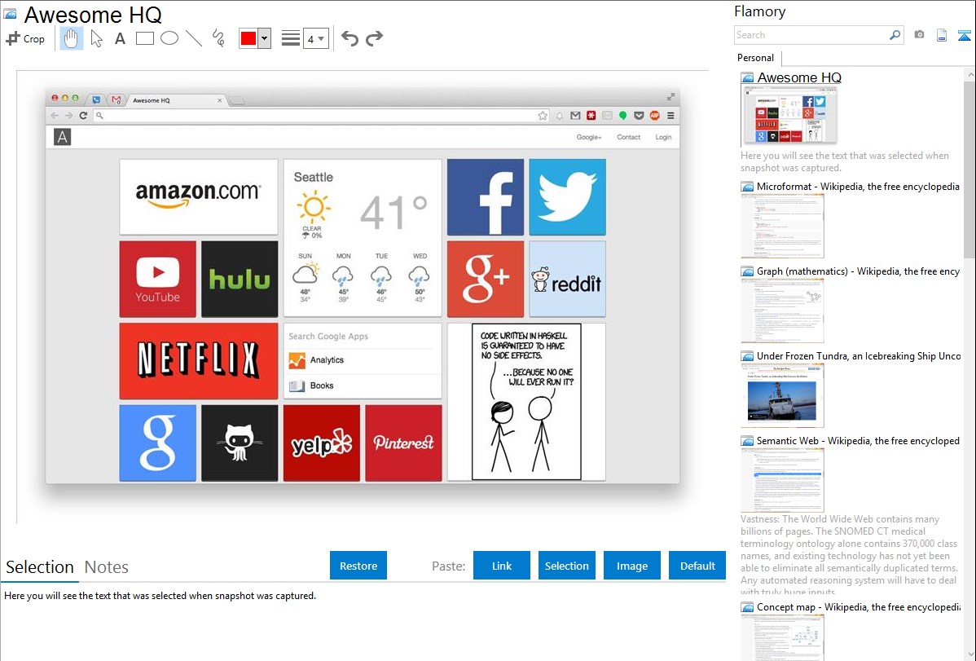Click the Google+ tile in snapshot
976x661 pixels.
click(486, 279)
